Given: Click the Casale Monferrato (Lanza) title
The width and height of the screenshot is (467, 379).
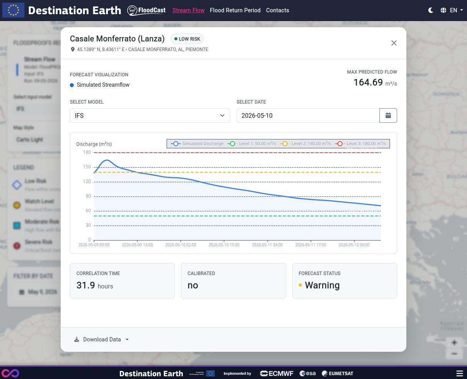Looking at the screenshot, I should (x=117, y=39).
